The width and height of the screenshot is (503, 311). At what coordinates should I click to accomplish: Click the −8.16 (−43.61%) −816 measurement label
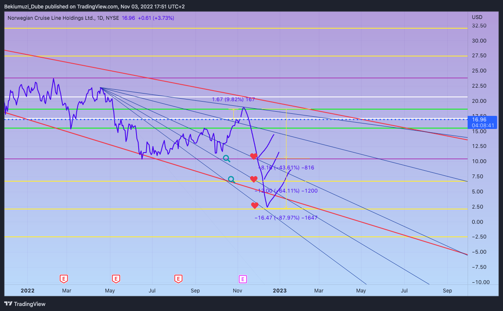[x=286, y=168]
